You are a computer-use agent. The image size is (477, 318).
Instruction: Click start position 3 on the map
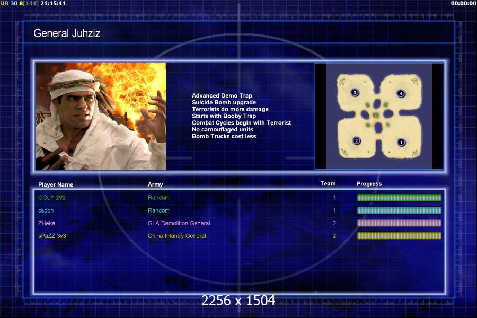click(355, 92)
